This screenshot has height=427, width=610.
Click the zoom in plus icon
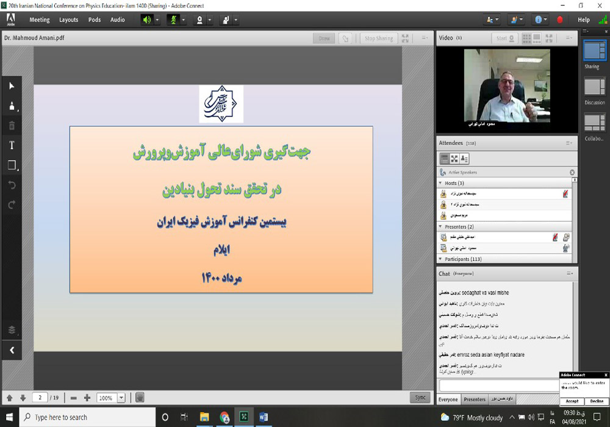[87, 398]
